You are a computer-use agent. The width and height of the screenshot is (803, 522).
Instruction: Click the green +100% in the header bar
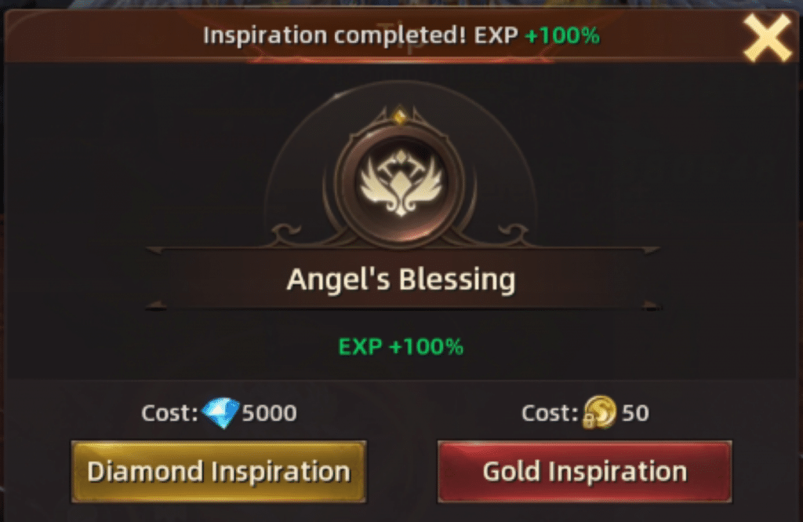pos(562,35)
